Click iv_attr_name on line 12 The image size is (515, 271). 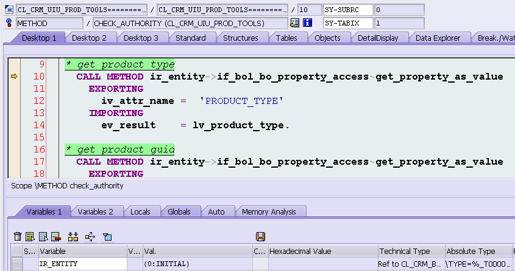(x=138, y=101)
